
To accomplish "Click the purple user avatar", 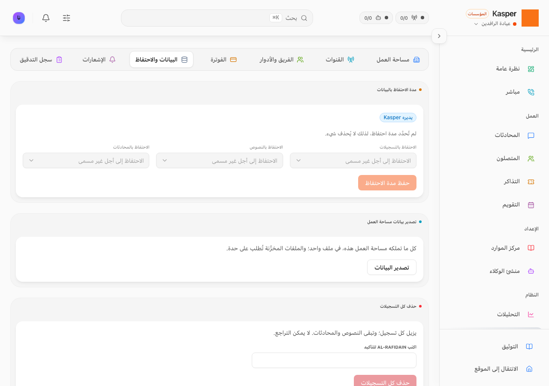I will click(19, 18).
